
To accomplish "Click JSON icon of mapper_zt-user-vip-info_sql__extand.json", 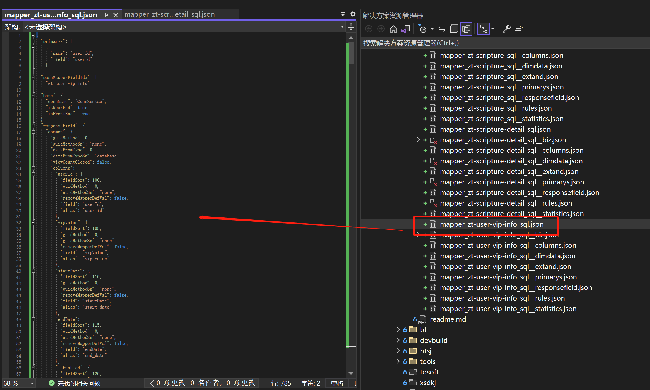I will (x=433, y=267).
